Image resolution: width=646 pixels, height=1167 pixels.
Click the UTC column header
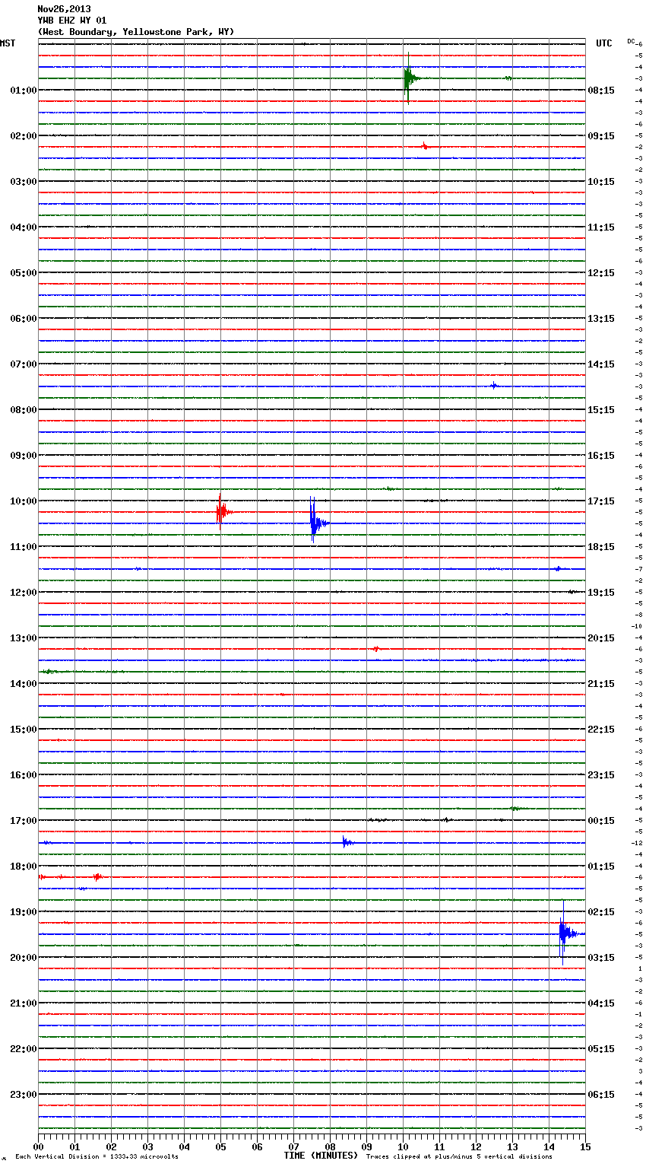pos(603,43)
